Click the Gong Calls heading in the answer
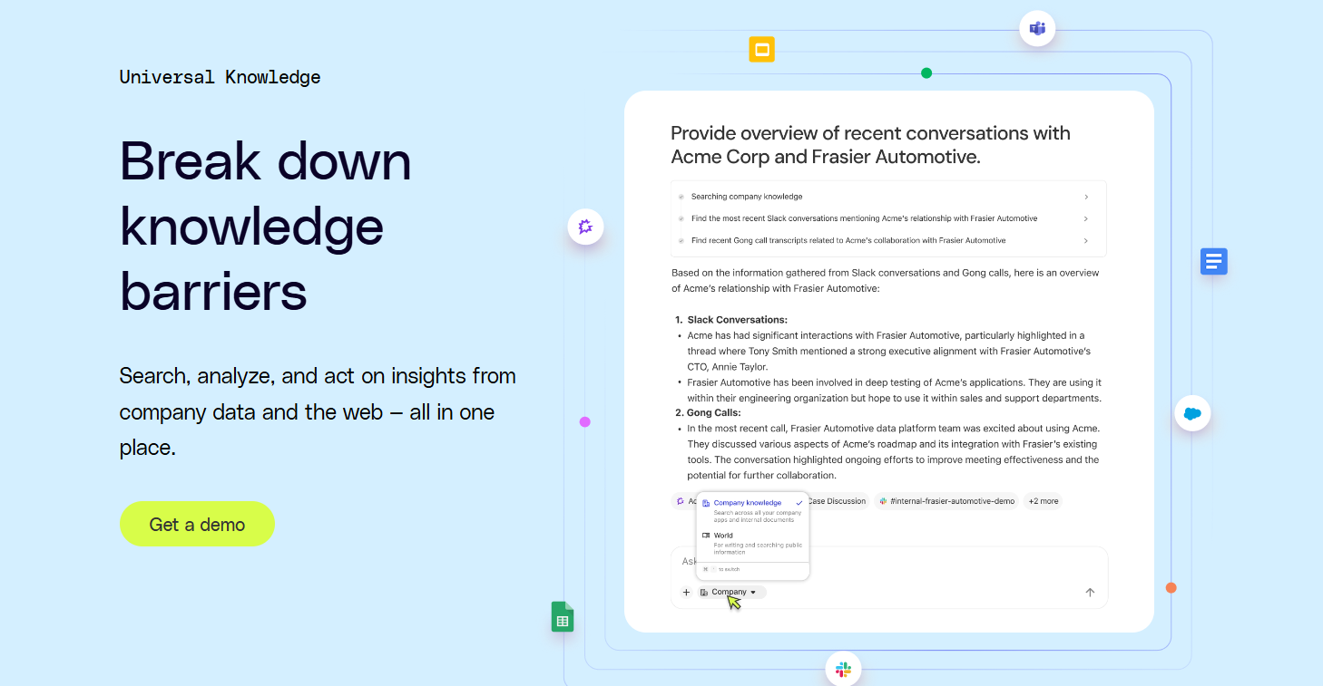This screenshot has width=1323, height=686. point(713,413)
